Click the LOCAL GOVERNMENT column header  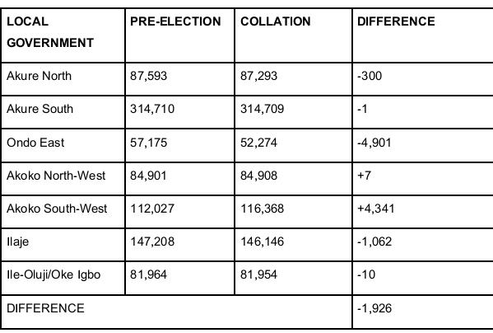point(50,32)
